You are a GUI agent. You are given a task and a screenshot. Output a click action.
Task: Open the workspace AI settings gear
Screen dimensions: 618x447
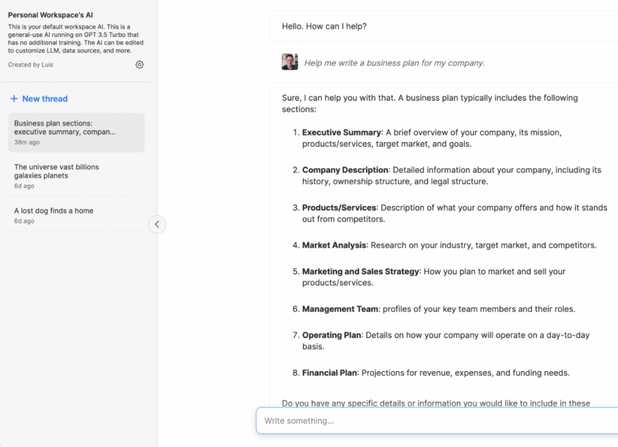pyautogui.click(x=139, y=65)
